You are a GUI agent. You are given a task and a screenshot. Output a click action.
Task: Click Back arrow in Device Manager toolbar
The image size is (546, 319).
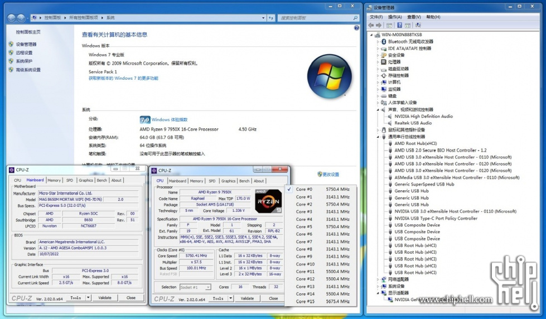click(371, 25)
